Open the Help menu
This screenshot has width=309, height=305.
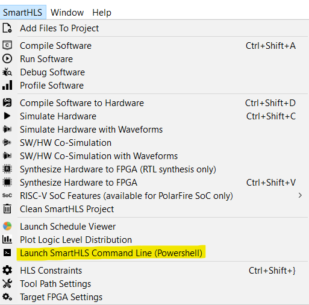102,13
